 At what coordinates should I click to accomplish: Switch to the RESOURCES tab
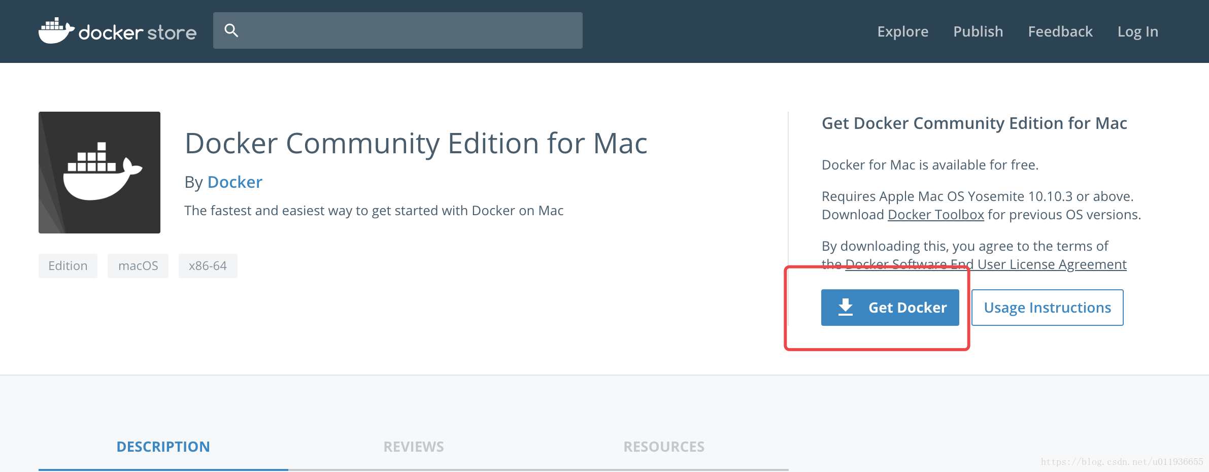coord(664,447)
